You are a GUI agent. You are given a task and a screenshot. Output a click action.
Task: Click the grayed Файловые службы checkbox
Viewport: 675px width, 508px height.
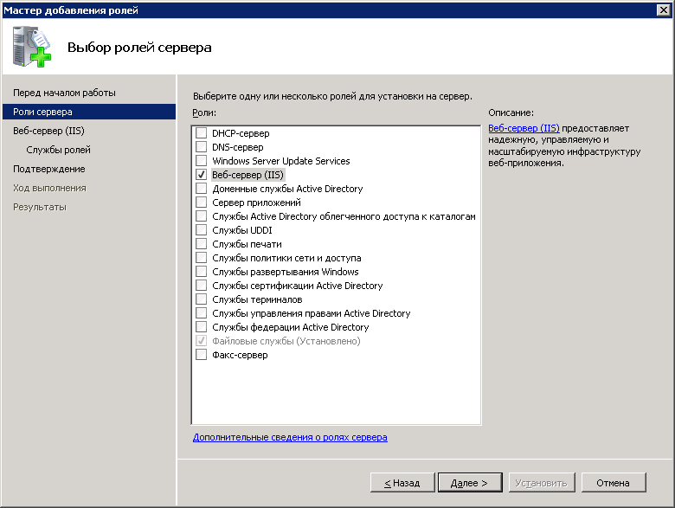[x=201, y=341]
